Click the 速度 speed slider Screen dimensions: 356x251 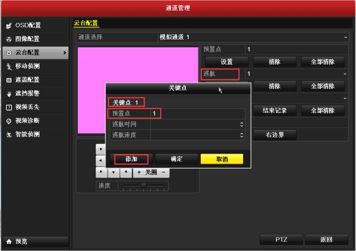tap(144, 186)
